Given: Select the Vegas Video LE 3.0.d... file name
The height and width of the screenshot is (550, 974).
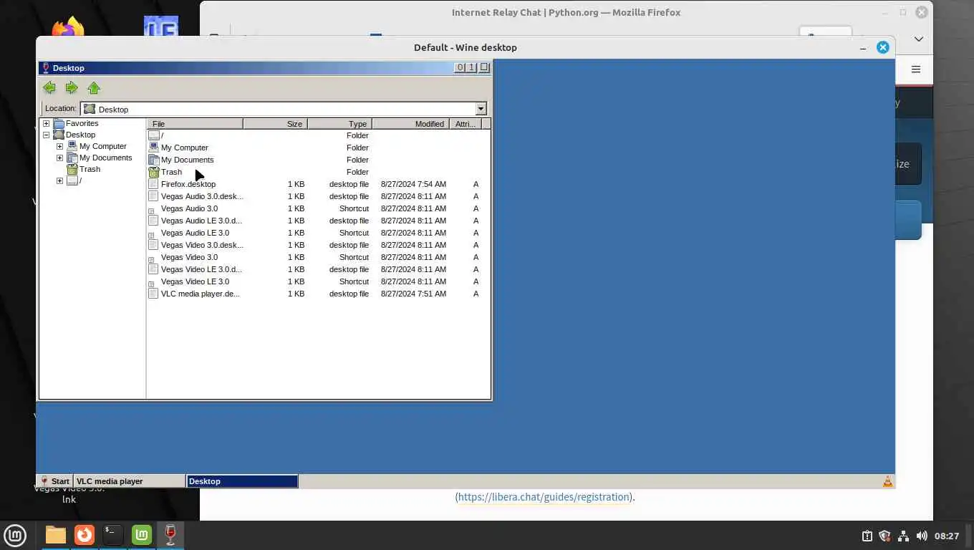Looking at the screenshot, I should point(201,269).
